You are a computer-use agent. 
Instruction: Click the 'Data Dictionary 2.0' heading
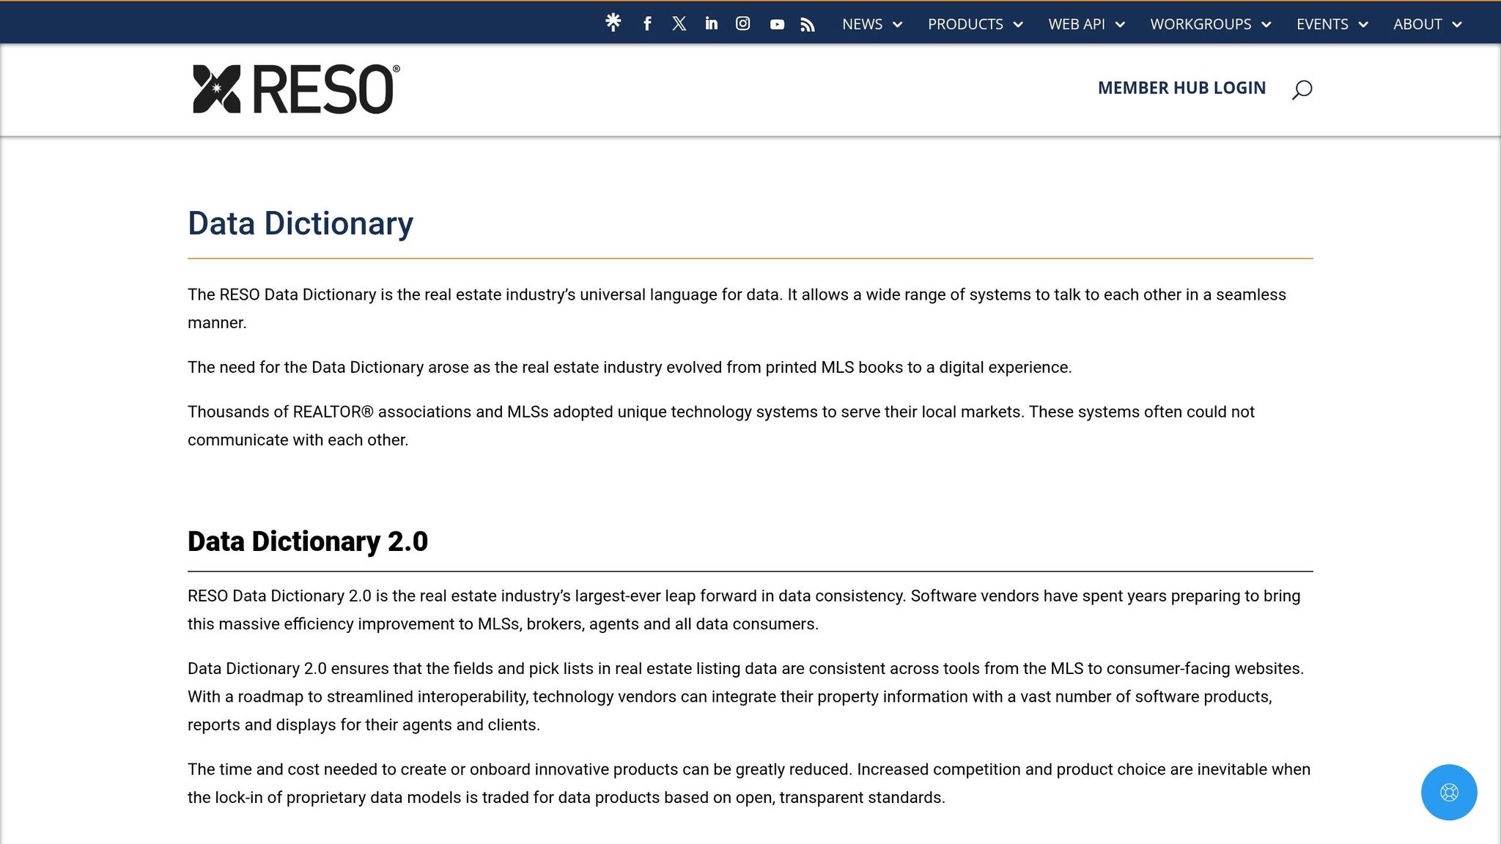point(308,541)
